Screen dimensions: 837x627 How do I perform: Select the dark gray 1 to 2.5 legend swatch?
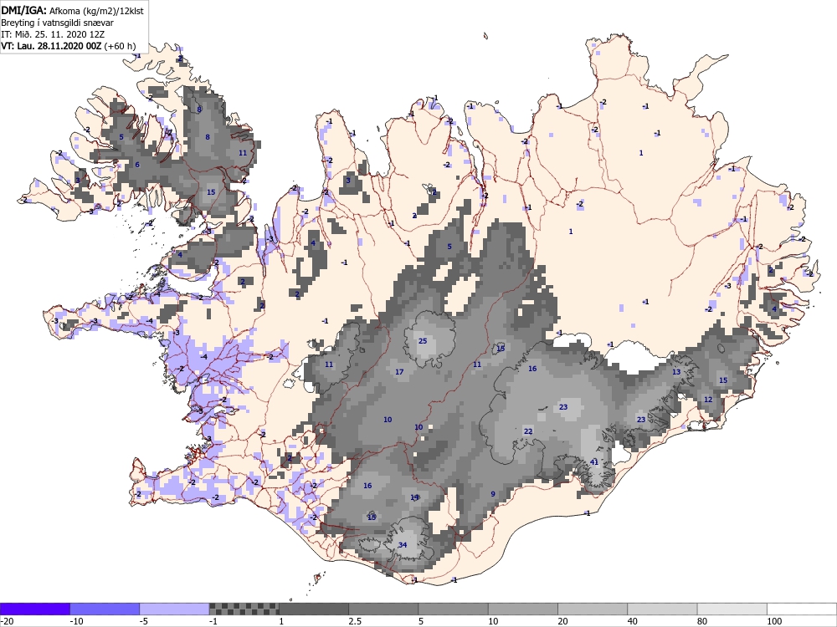tap(314, 609)
